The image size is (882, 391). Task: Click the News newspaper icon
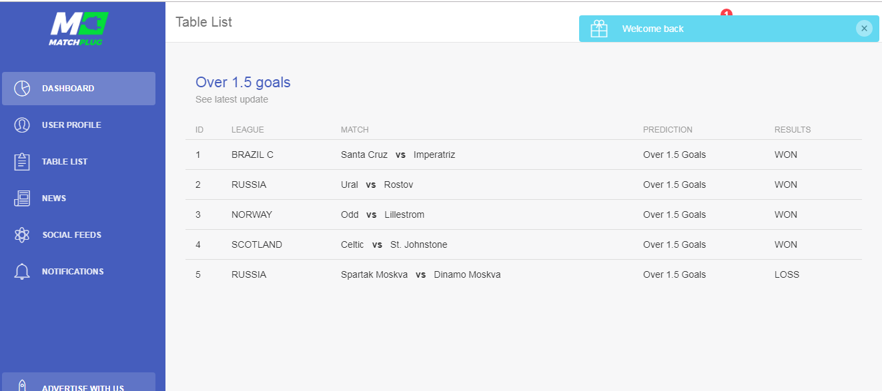[22, 198]
